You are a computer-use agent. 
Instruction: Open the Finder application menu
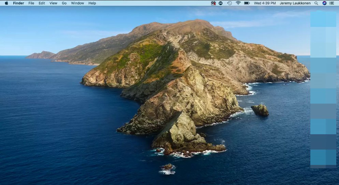click(x=18, y=3)
